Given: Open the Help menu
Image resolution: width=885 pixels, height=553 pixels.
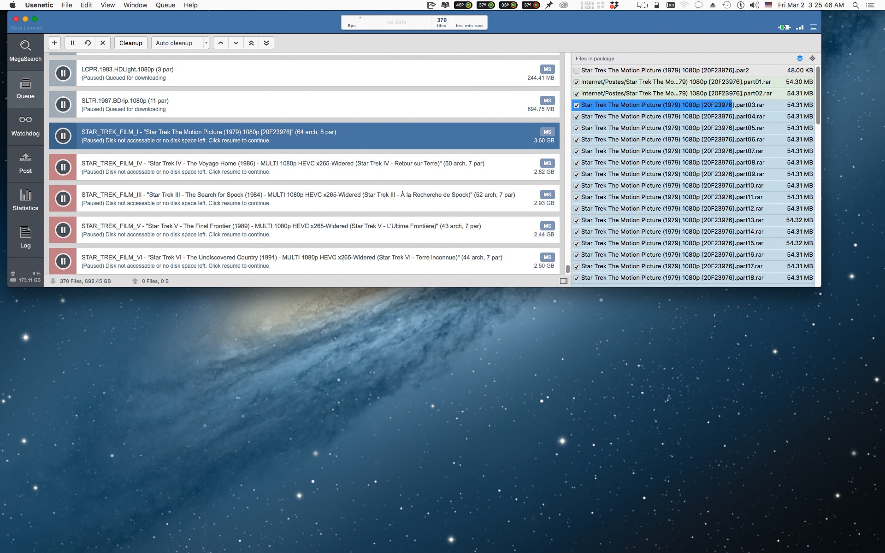Looking at the screenshot, I should [191, 5].
